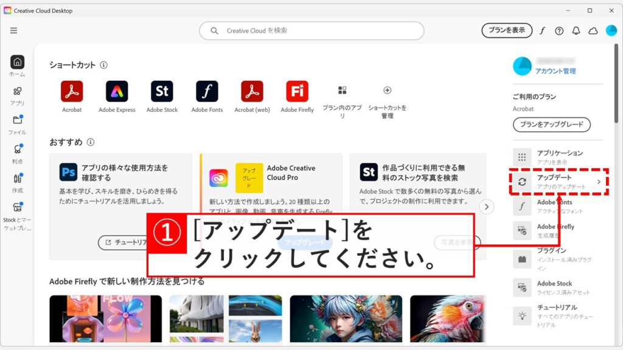
Task: Click the info icon beside おすすめ
Action: click(x=91, y=142)
